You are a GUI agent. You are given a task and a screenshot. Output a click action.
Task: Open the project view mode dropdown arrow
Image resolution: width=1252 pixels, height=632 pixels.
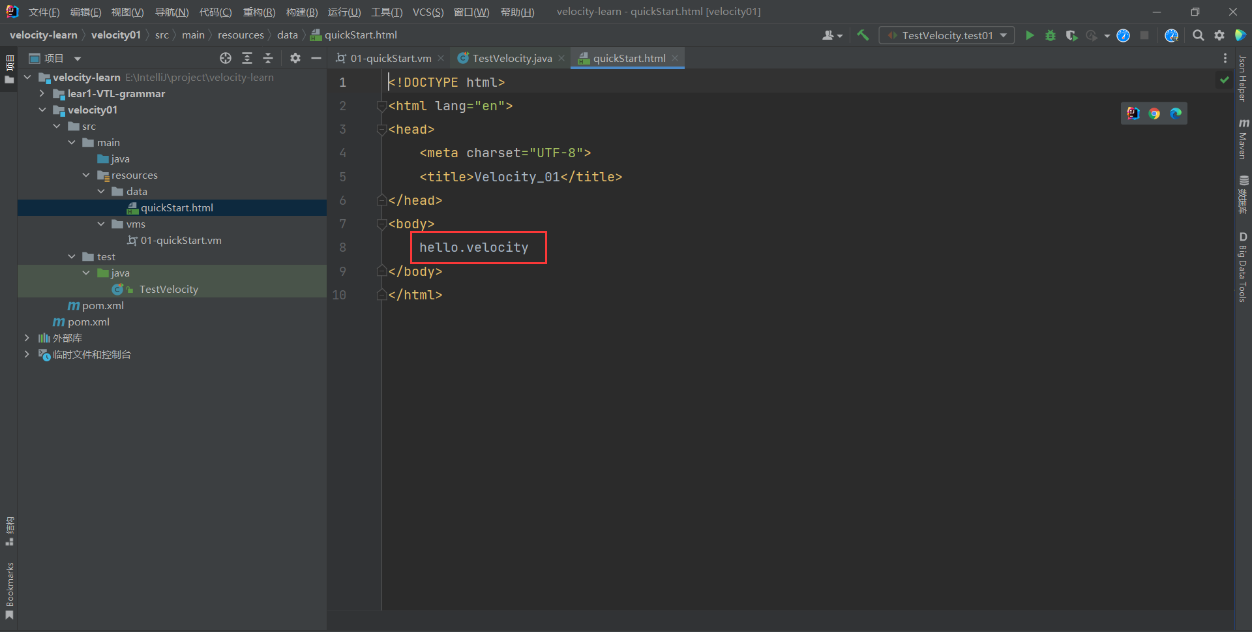point(78,59)
